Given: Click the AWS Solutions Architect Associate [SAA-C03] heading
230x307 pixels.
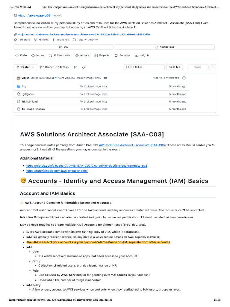Looking at the screenshot, I should pyautogui.click(x=92, y=135).
